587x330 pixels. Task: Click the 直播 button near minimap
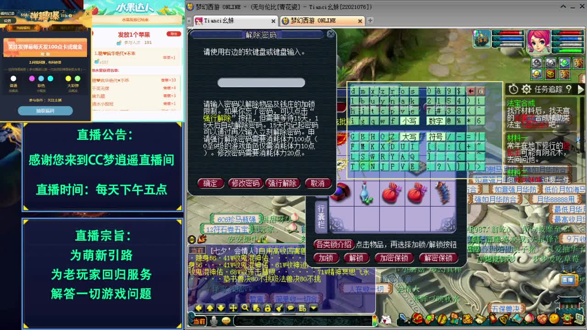click(568, 280)
